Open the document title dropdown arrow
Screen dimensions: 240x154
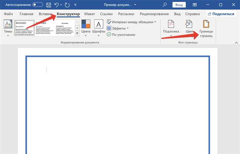tap(135, 5)
